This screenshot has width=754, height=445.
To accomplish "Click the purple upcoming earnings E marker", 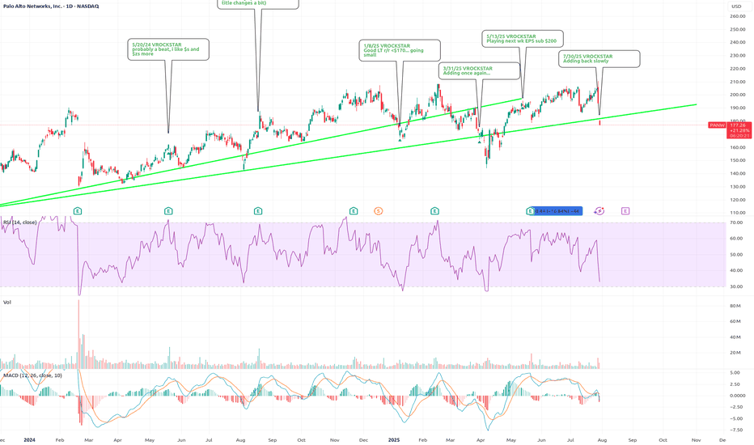I will (x=625, y=210).
